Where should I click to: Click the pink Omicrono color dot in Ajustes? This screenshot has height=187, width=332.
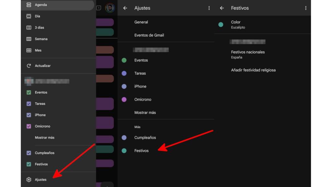click(x=124, y=99)
